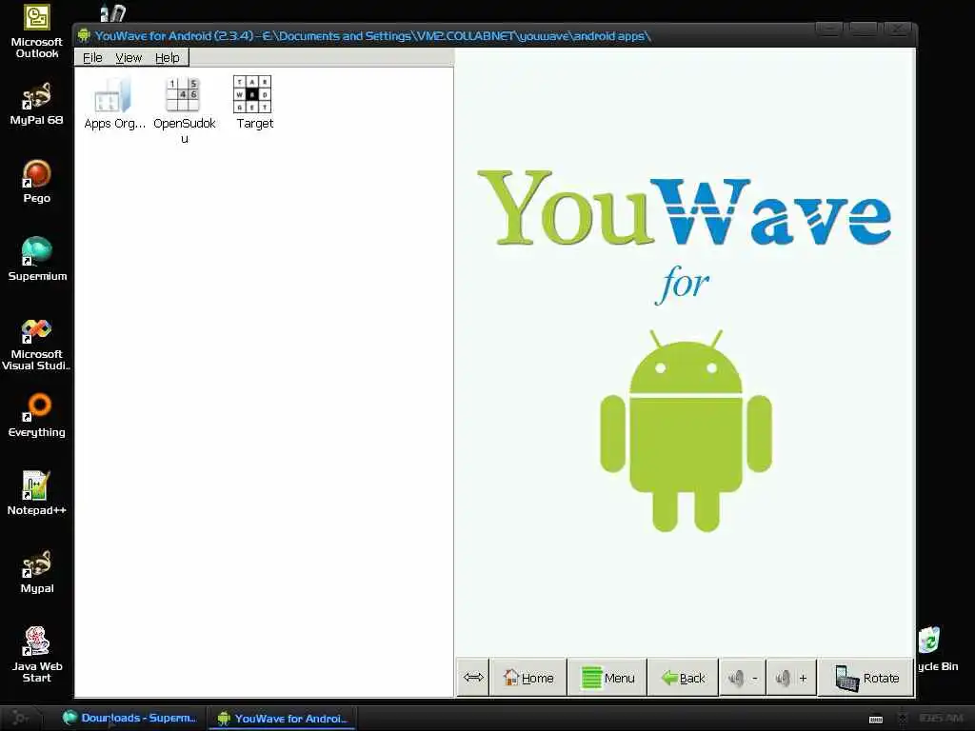
Task: Lower the volume with the speaker minus button
Action: tap(743, 678)
